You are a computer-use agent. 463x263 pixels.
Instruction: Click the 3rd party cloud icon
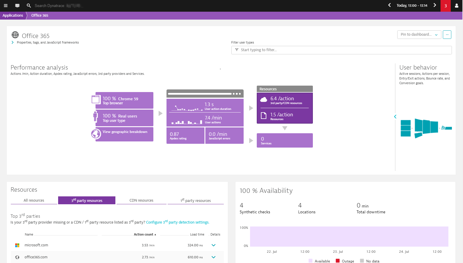point(263,99)
